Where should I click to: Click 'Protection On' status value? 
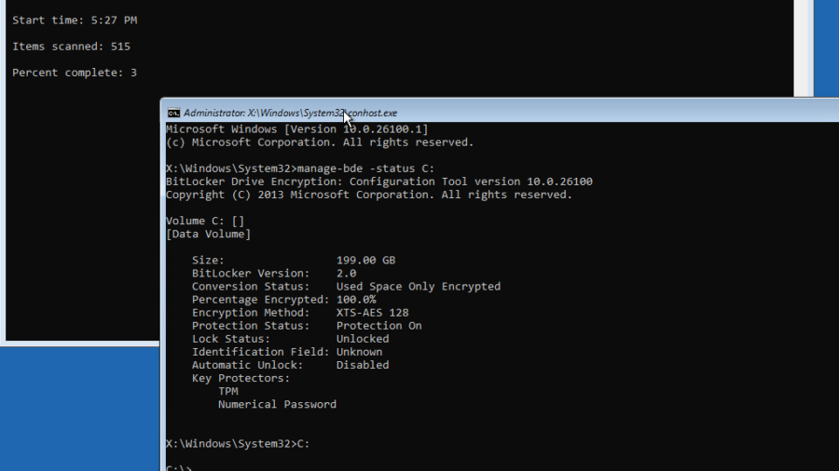tap(378, 326)
